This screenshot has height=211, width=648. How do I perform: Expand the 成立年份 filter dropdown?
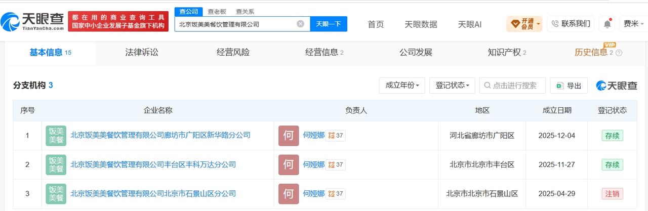[x=402, y=86]
